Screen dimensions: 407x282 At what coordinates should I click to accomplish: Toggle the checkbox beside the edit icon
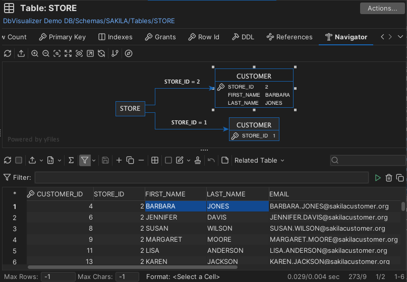pyautogui.click(x=168, y=160)
